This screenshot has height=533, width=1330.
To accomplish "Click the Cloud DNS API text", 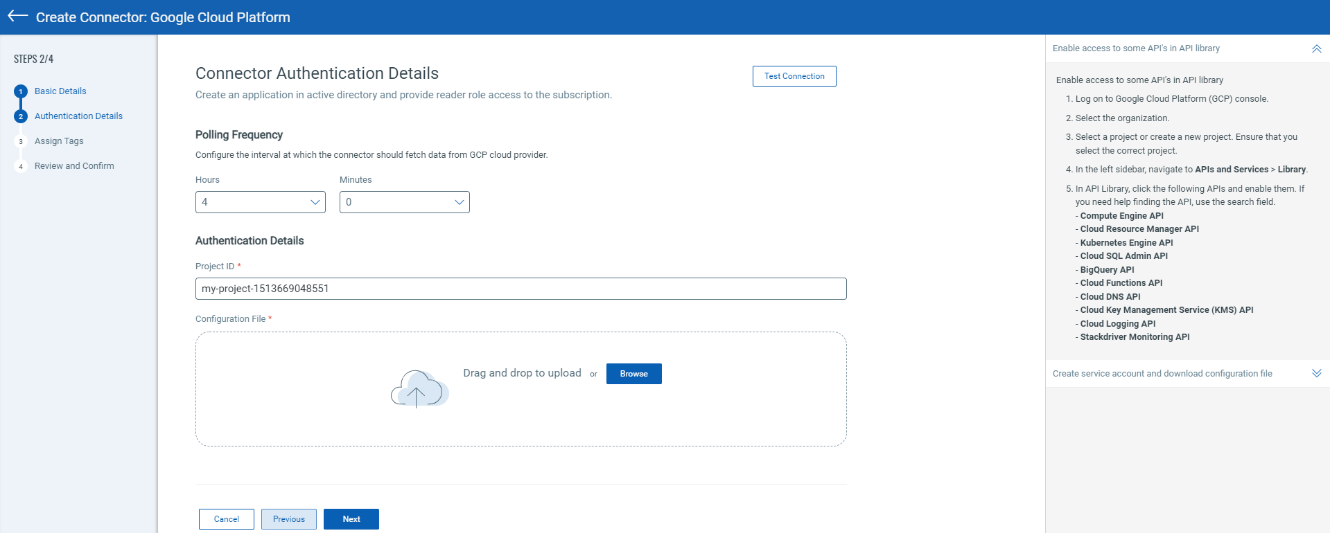I will point(1110,297).
